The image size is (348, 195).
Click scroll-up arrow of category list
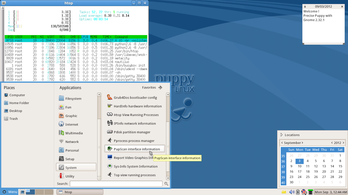[x=99, y=95]
